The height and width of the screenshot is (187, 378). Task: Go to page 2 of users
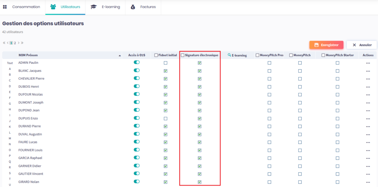pos(15,43)
